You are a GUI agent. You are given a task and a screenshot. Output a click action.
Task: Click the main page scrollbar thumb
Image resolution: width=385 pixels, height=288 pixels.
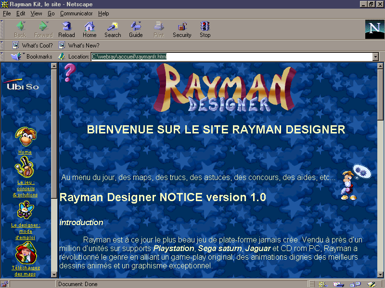click(x=380, y=95)
